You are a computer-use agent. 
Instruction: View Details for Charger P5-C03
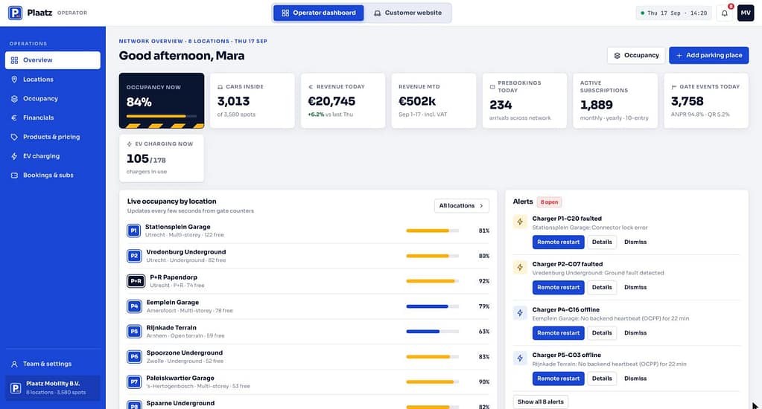(x=602, y=379)
